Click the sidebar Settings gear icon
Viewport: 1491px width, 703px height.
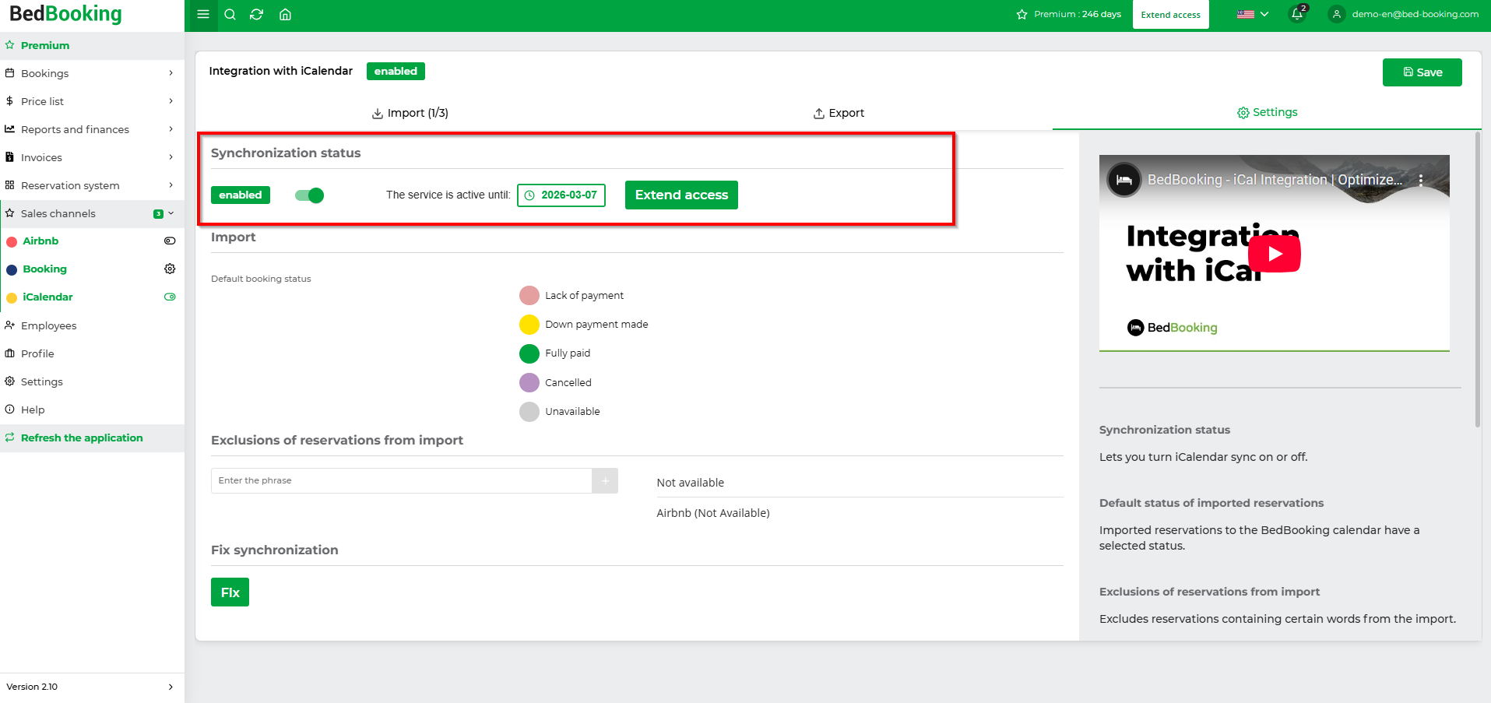point(9,381)
